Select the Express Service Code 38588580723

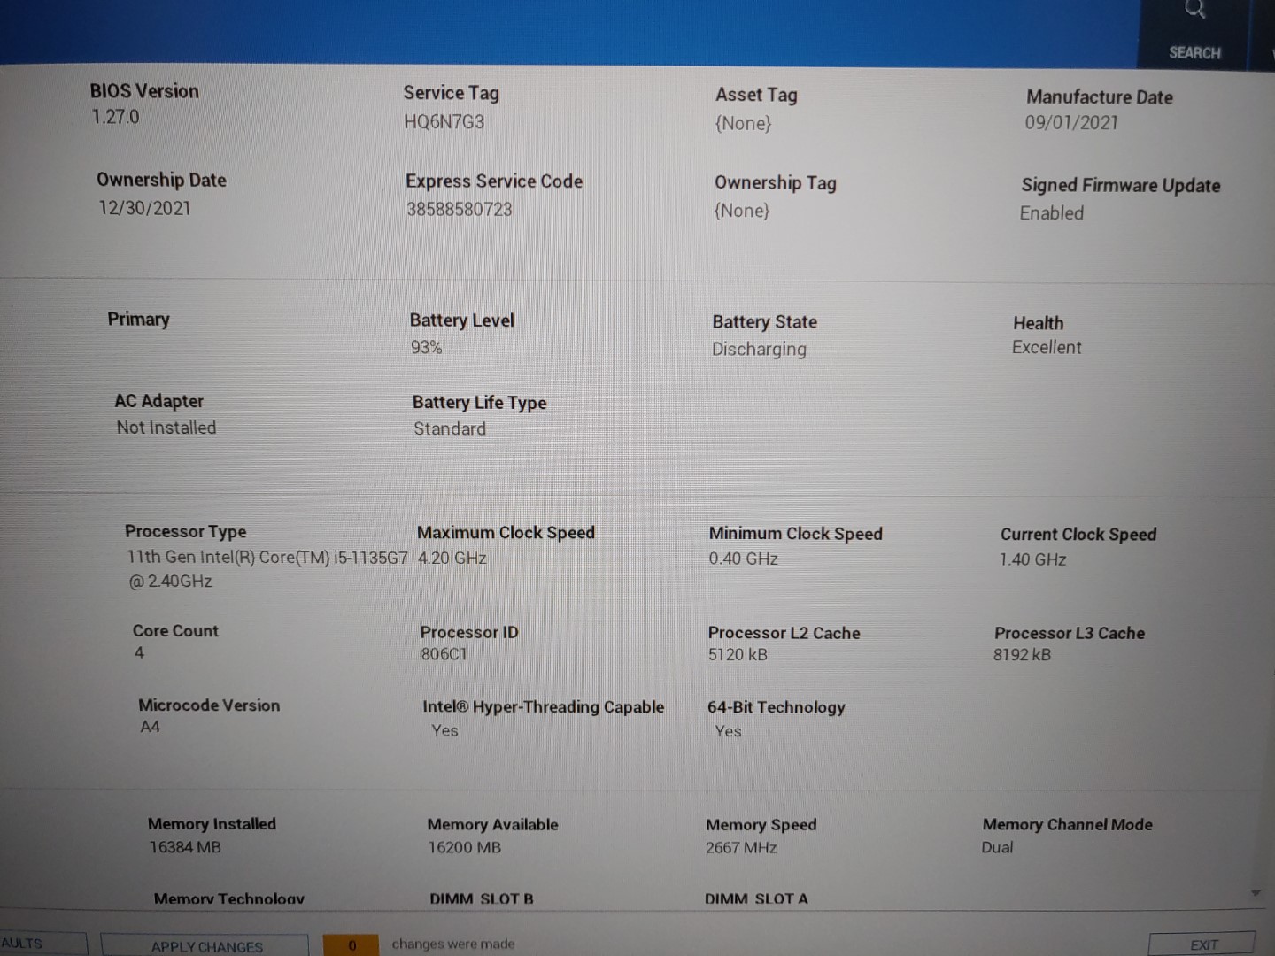[x=460, y=210]
